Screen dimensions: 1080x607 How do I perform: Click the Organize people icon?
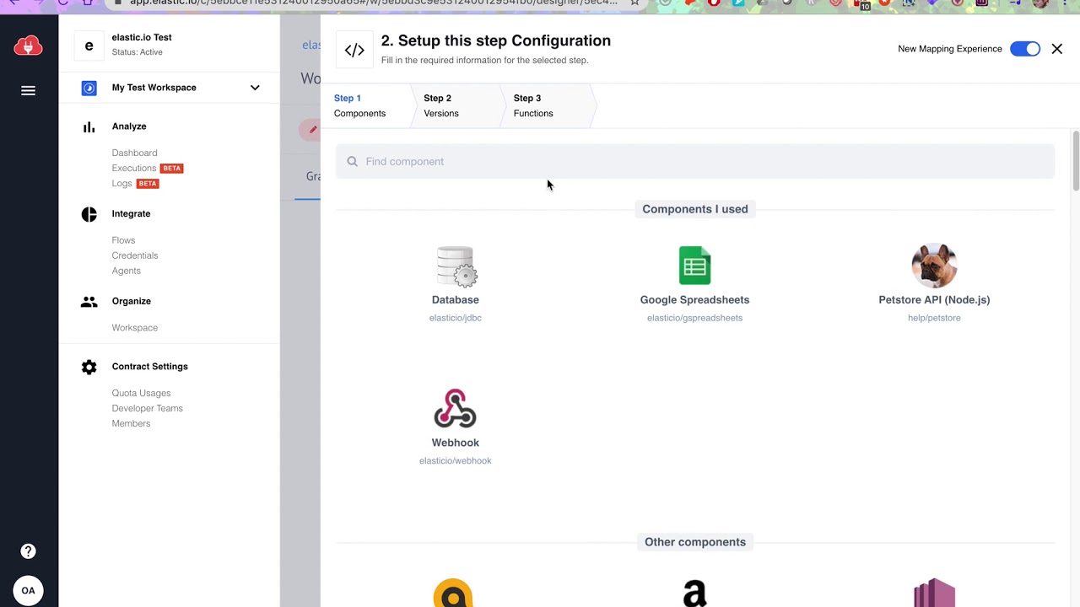89,301
